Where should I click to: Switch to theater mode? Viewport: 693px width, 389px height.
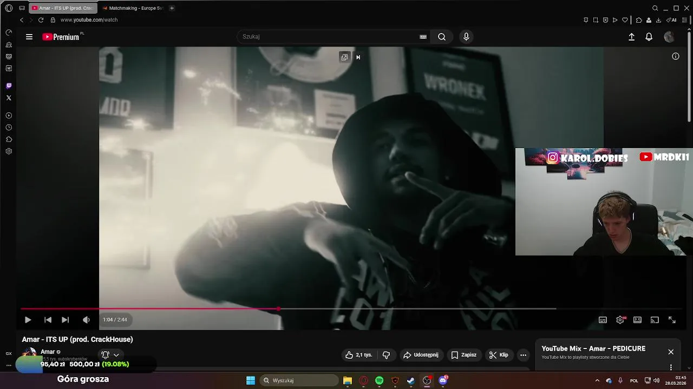(x=637, y=320)
